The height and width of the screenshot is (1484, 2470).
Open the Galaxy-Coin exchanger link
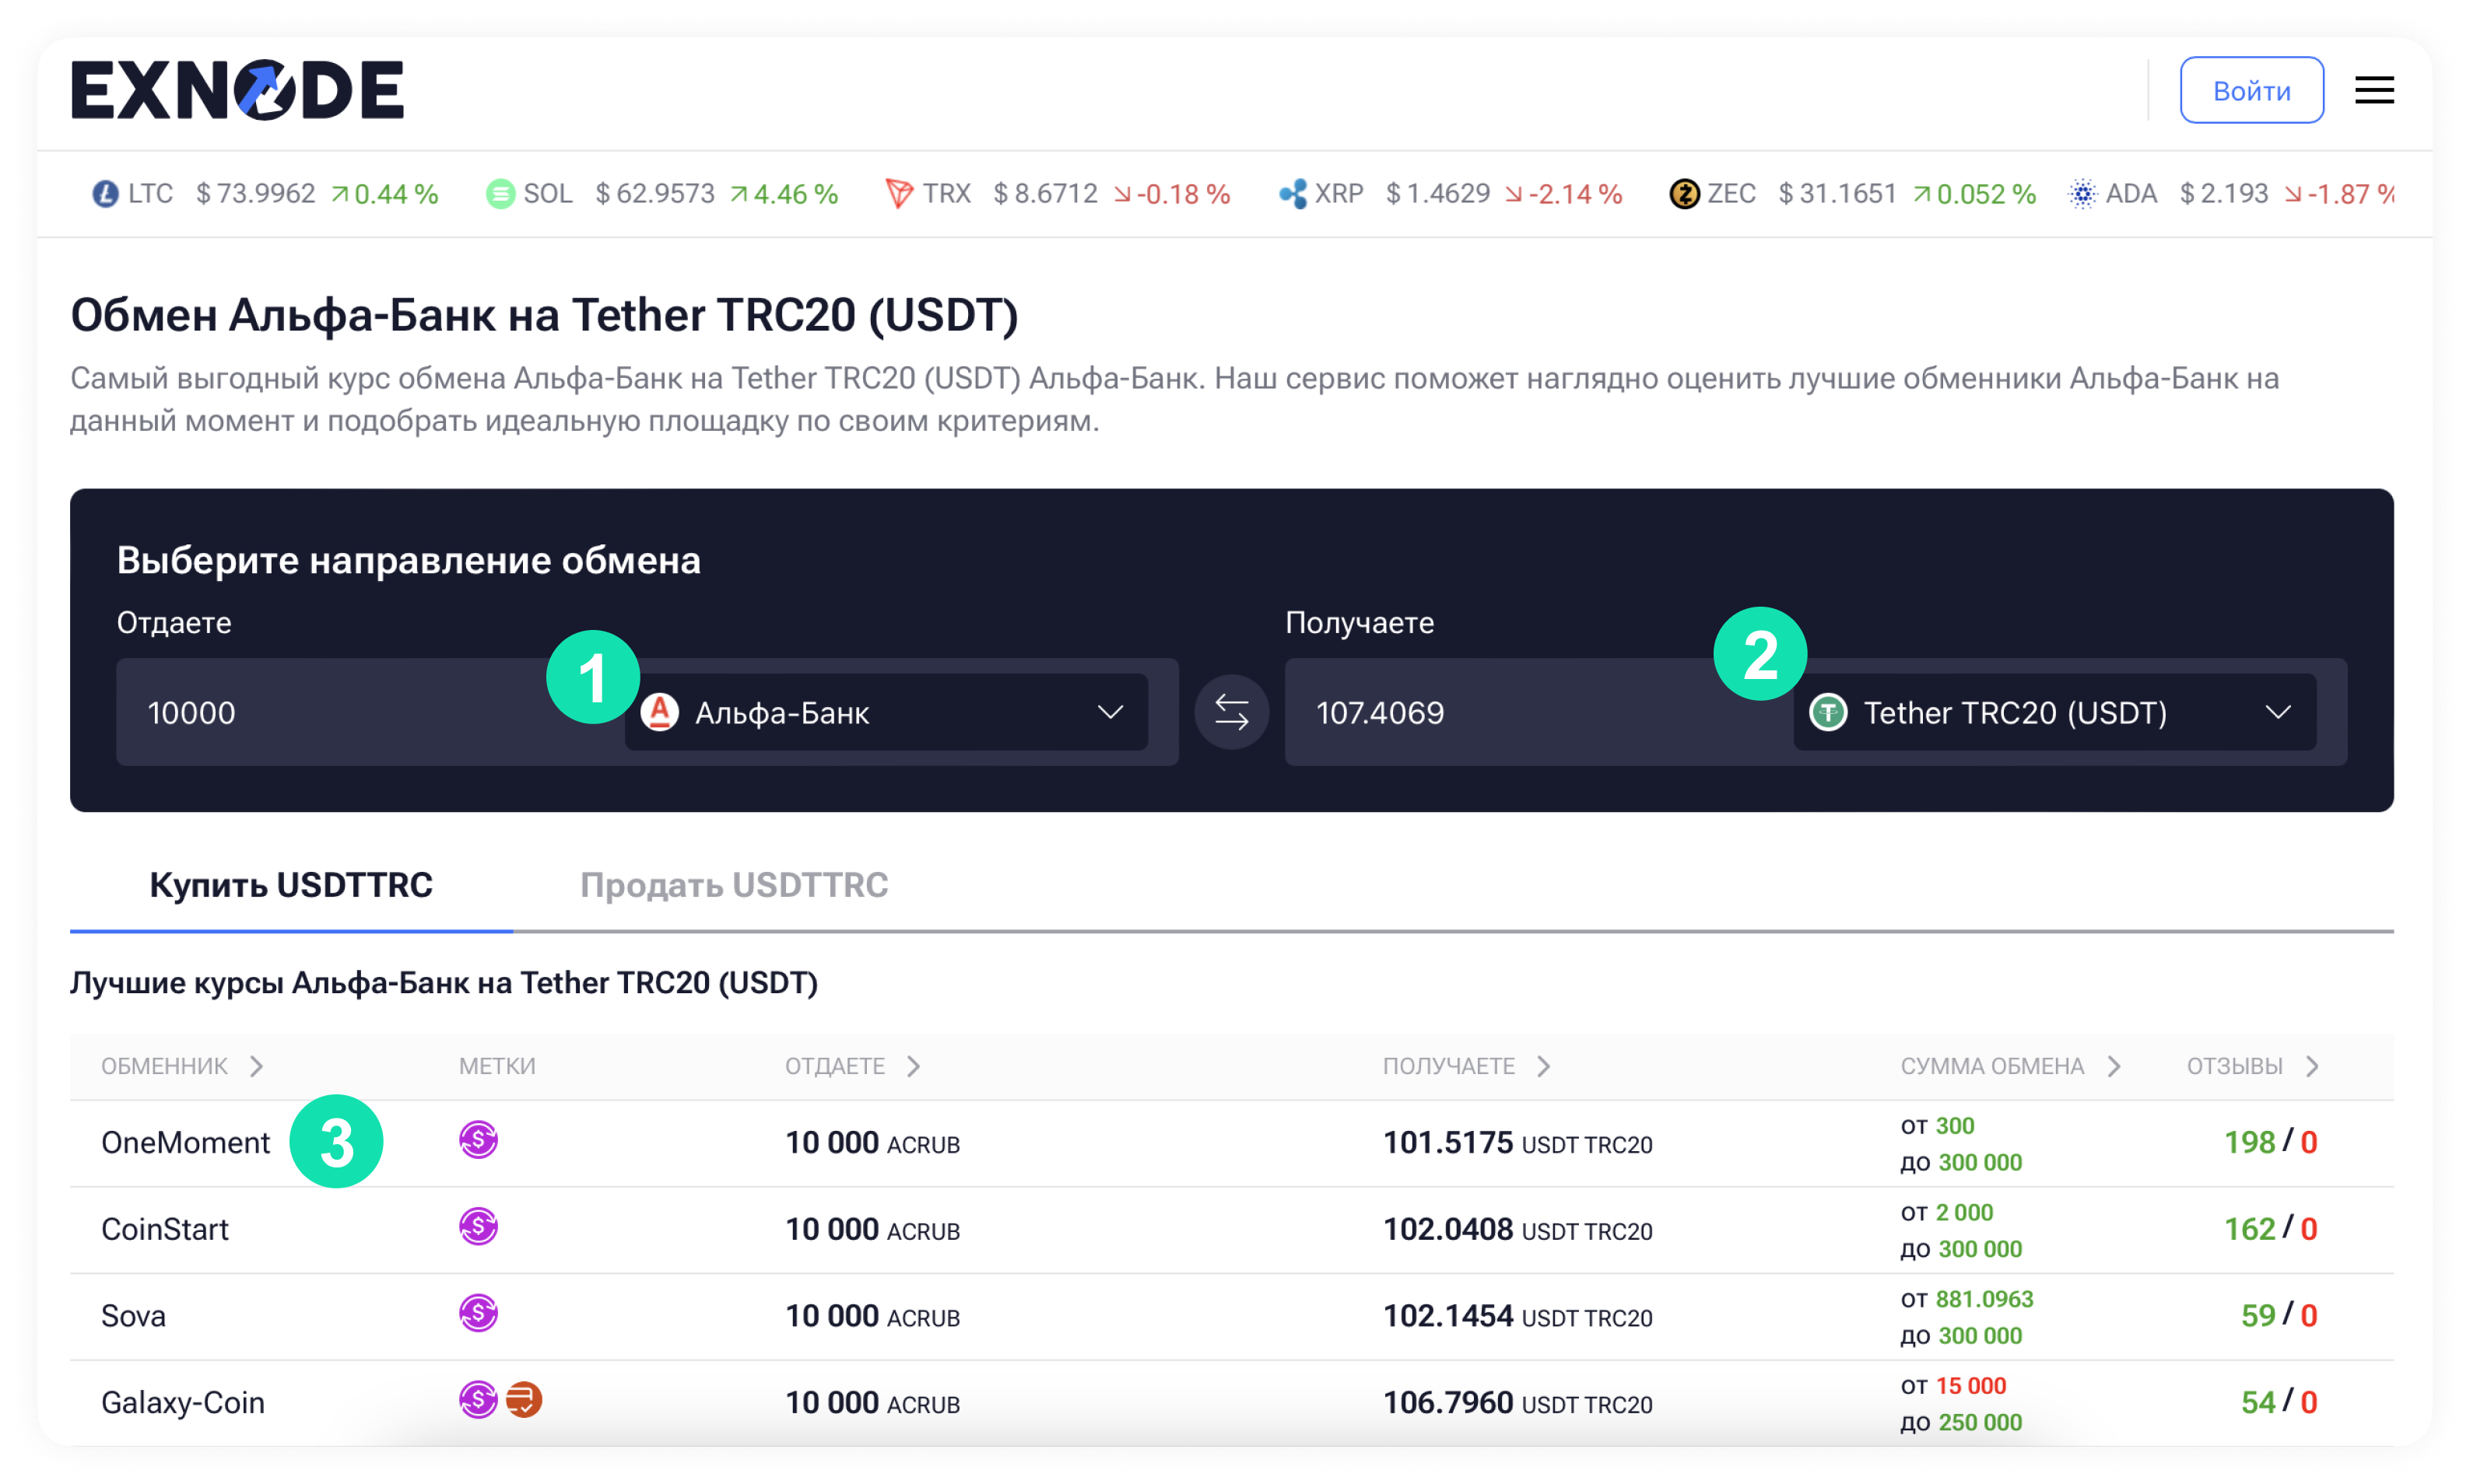click(183, 1402)
